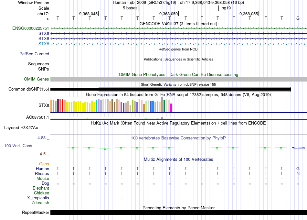Screen dimensions: 307x220
Task: Click the sequence direction arrow '--->'
Action: coord(46,19)
